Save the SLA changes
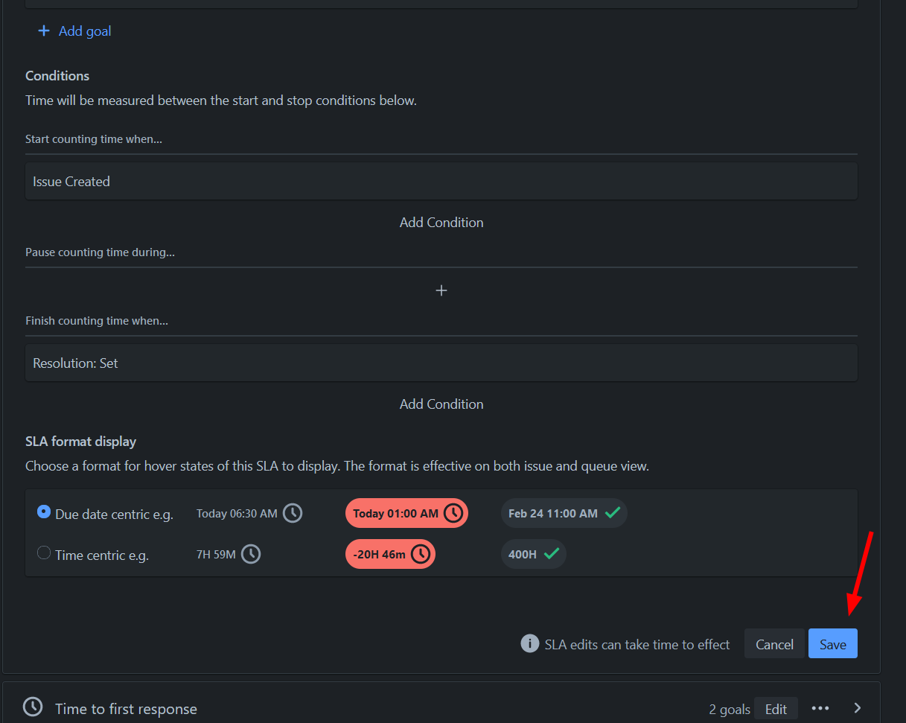906x723 pixels. coord(832,644)
